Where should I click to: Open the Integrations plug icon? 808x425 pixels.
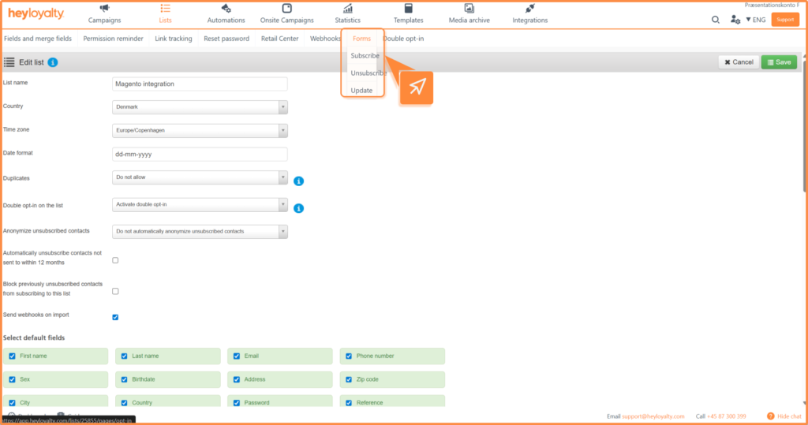tap(529, 9)
